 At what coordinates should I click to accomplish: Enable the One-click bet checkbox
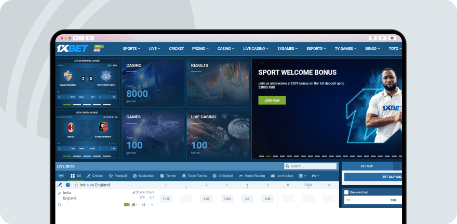(346, 192)
